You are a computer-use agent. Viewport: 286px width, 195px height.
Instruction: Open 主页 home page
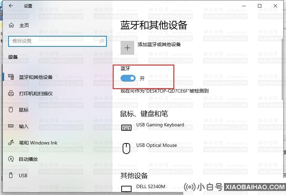24,25
